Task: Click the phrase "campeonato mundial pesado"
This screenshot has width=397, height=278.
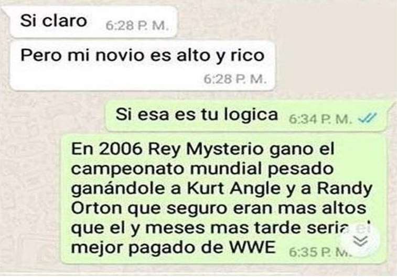Action: pos(202,169)
